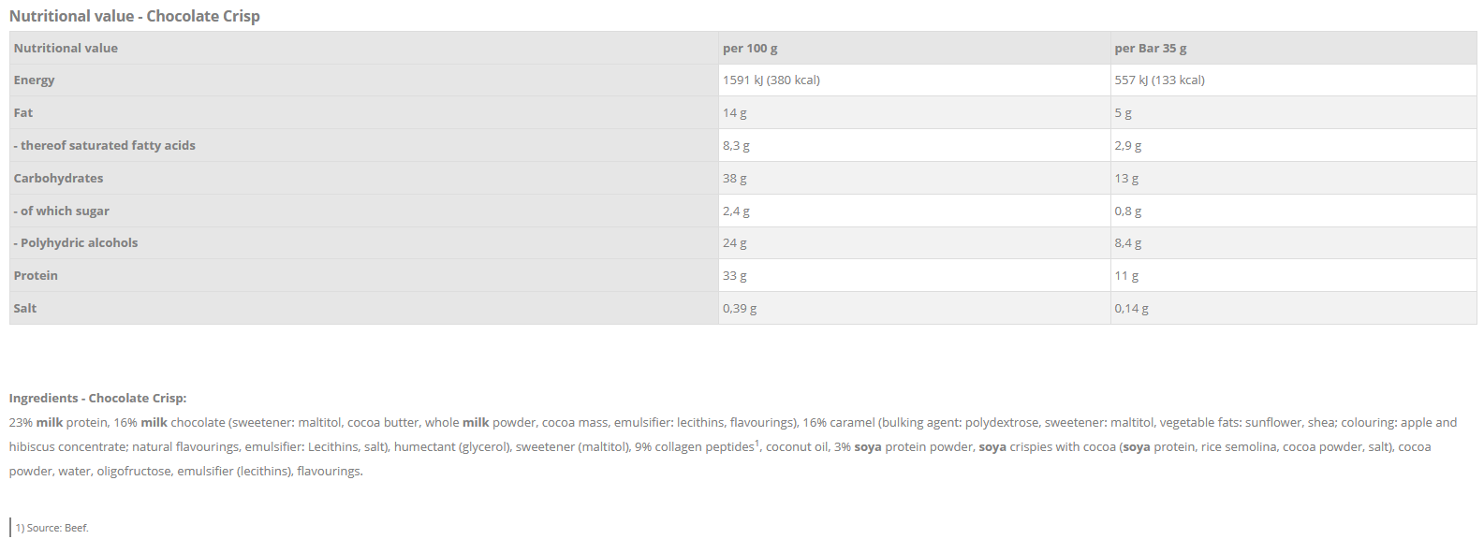This screenshot has height=539, width=1484.
Task: Select the "per Bar 35 g" column header
Action: 1150,48
